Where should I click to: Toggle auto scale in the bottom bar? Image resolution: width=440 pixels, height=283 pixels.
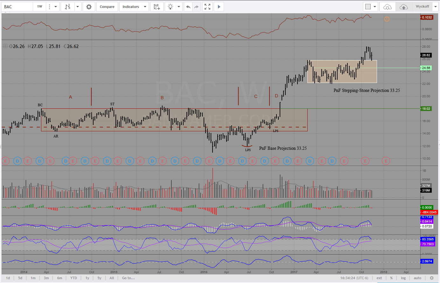tap(417, 278)
